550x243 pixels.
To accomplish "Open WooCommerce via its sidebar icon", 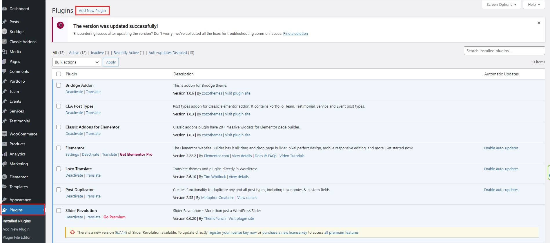I will point(4,134).
